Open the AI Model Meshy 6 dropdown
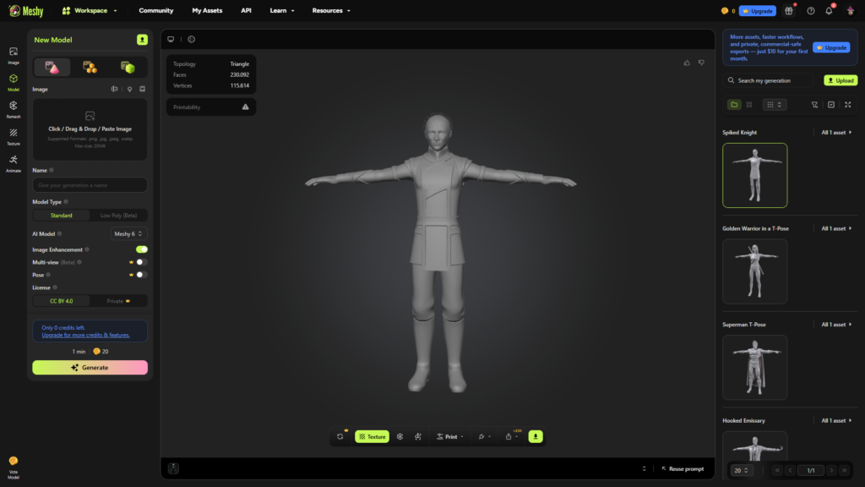 tap(128, 233)
